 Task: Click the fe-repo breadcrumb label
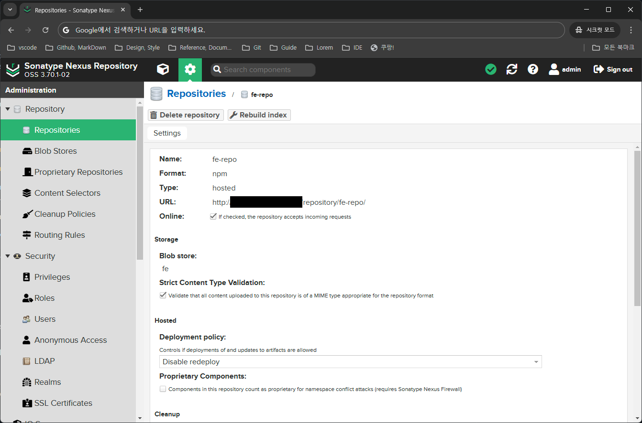[x=262, y=95]
